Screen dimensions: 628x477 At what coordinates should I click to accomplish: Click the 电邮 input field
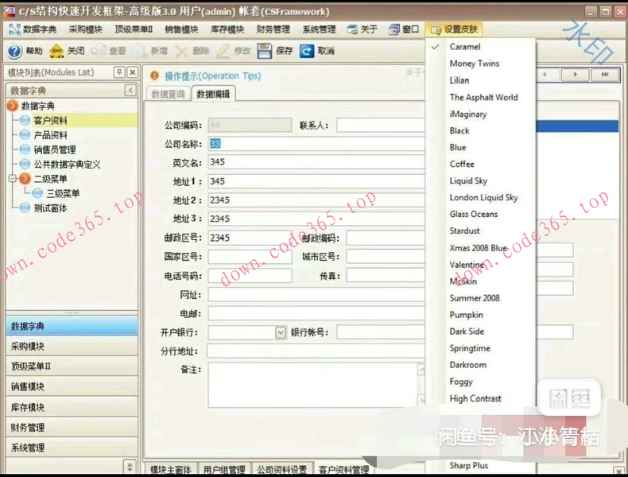click(x=316, y=313)
